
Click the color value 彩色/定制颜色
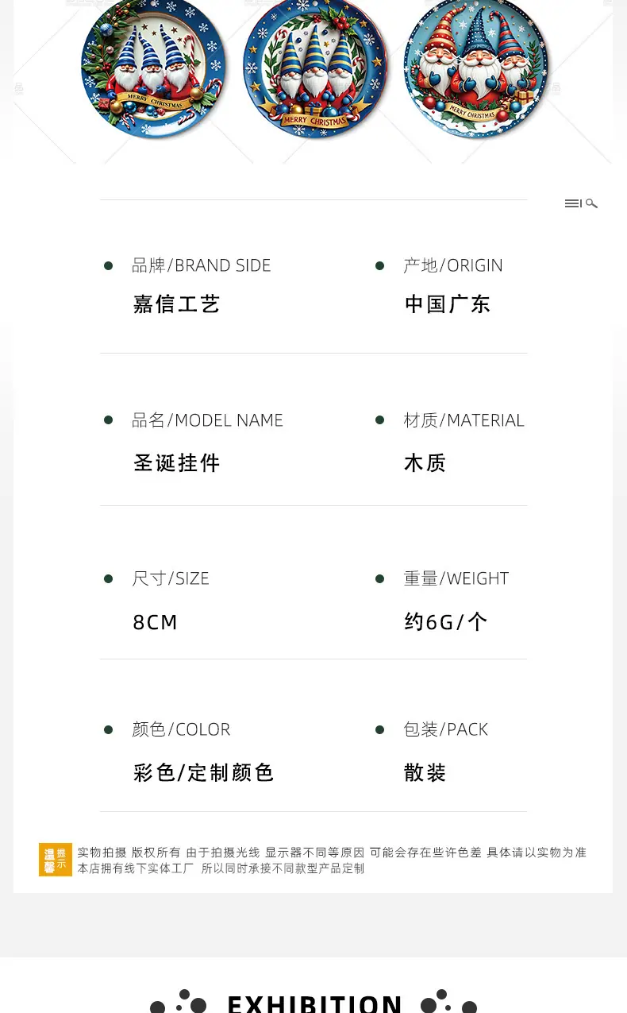(x=203, y=772)
